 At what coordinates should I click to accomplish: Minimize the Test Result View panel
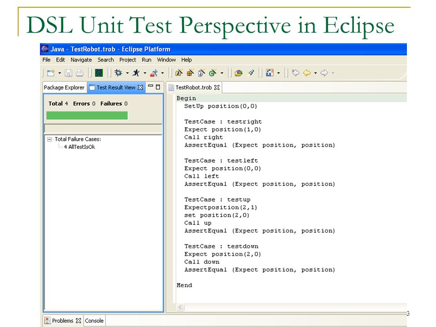tap(150, 86)
